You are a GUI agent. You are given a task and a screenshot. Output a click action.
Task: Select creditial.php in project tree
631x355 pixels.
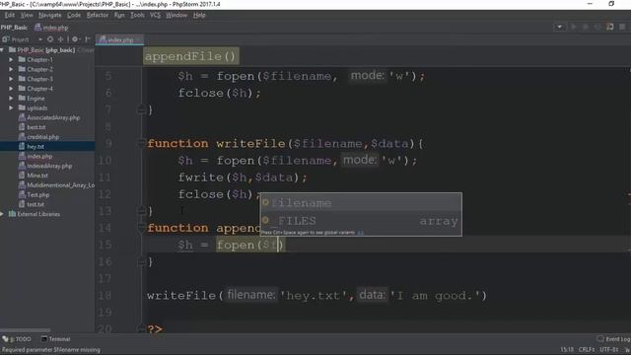(39, 137)
